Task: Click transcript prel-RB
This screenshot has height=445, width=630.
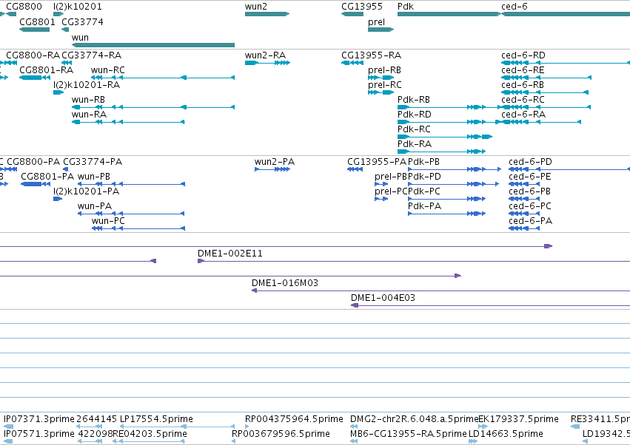Action: coord(381,78)
